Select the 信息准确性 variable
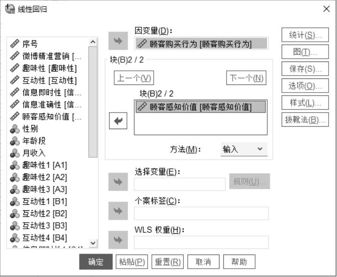Viewport: 337px width, 277px height. tap(48, 105)
